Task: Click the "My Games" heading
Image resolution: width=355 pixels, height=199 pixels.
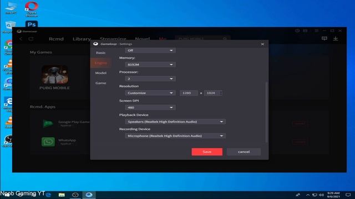Action: pos(40,52)
